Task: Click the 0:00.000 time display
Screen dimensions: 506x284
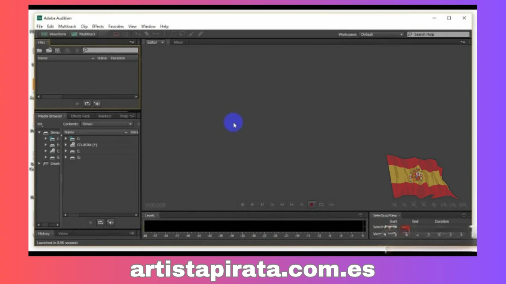Action: pyautogui.click(x=155, y=205)
